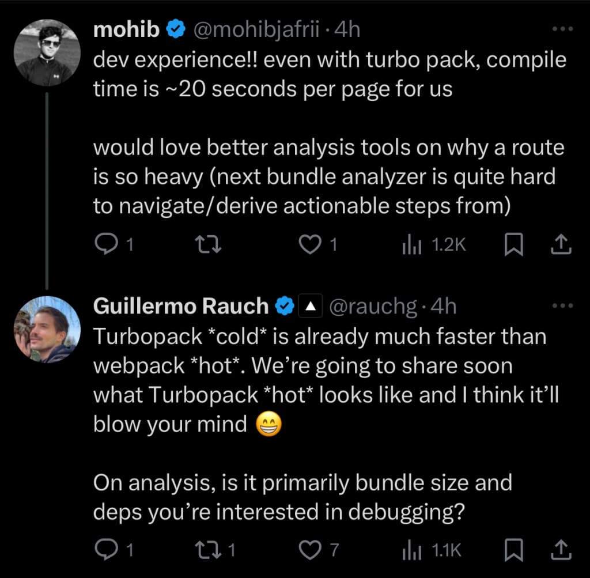590x578 pixels.
Task: Like mohib's tweet
Action: [x=309, y=244]
